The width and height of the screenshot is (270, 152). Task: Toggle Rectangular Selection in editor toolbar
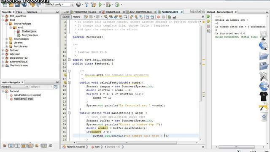125,17
